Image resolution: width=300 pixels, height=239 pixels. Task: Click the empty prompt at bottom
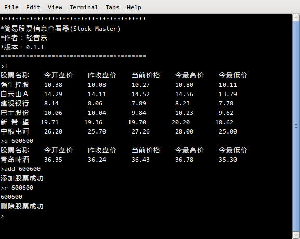pos(2,216)
